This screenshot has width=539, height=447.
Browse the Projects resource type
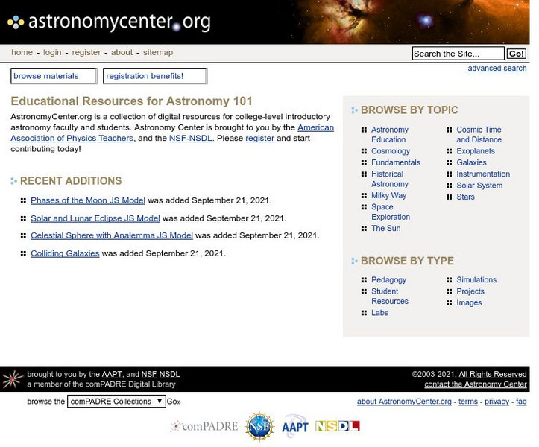[470, 291]
